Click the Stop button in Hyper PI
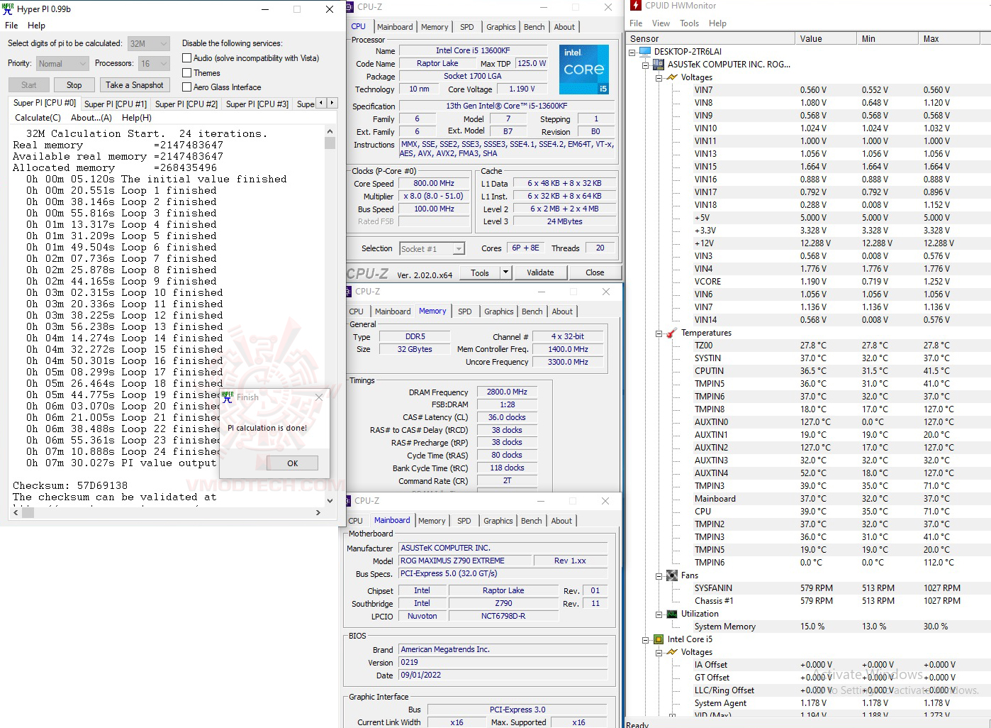991x728 pixels. click(x=74, y=85)
